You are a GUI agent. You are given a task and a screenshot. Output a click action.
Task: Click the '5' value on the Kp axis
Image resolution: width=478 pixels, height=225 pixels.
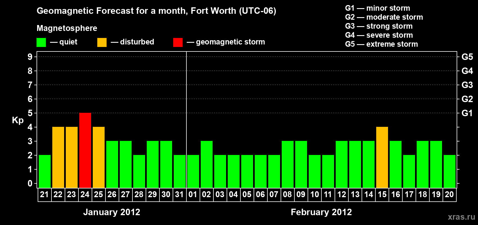tap(30, 113)
